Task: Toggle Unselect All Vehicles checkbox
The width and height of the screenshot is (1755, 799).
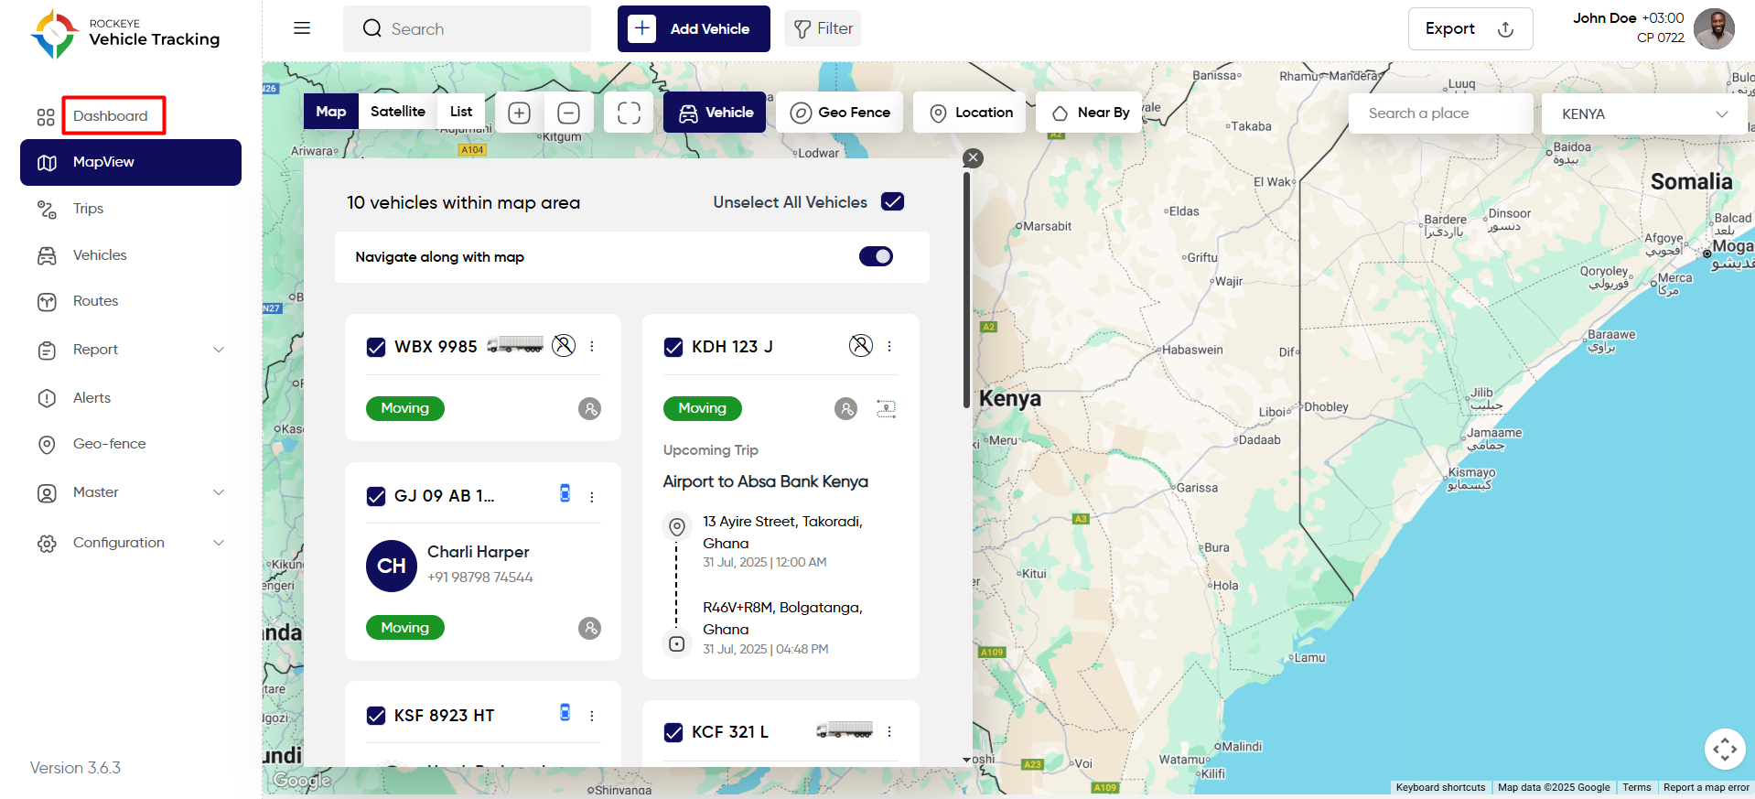Action: point(893,201)
